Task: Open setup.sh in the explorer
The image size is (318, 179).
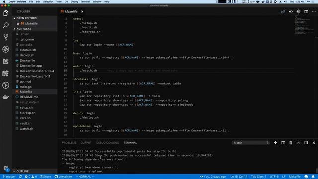Action: tap(26, 108)
